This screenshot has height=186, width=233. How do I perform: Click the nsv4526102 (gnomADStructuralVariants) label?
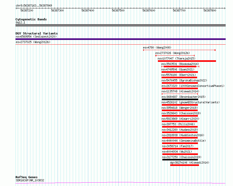click(x=191, y=102)
